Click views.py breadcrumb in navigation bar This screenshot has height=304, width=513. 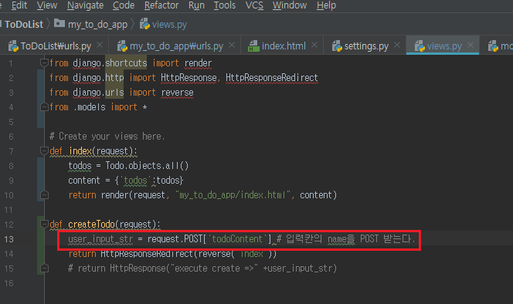169,25
